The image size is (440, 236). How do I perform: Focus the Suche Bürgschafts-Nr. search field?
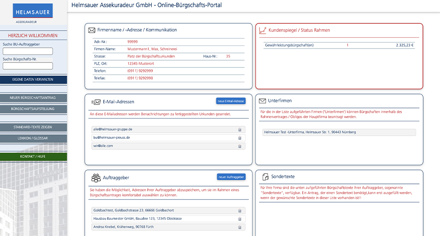28,66
